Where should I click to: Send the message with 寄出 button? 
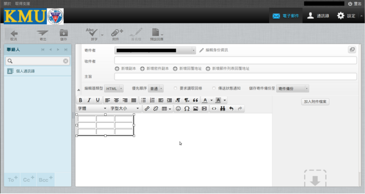point(43,35)
